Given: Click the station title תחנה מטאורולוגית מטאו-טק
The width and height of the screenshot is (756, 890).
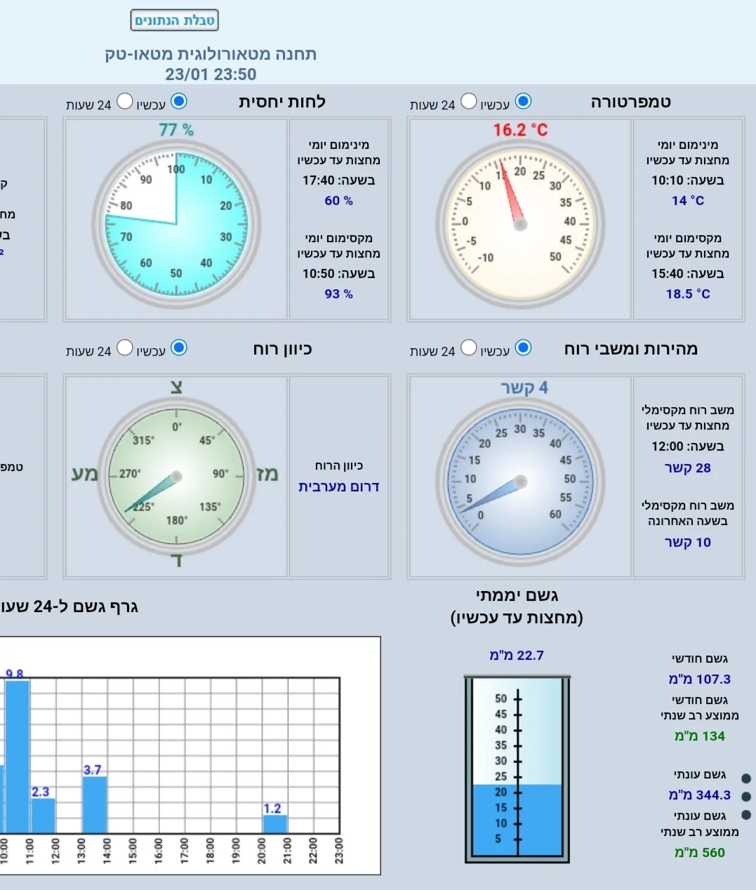Looking at the screenshot, I should 211,54.
